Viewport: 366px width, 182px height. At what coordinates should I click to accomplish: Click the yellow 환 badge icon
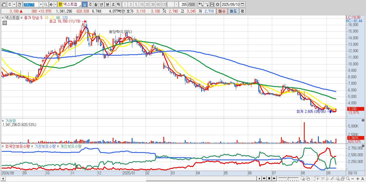pyautogui.click(x=60, y=4)
